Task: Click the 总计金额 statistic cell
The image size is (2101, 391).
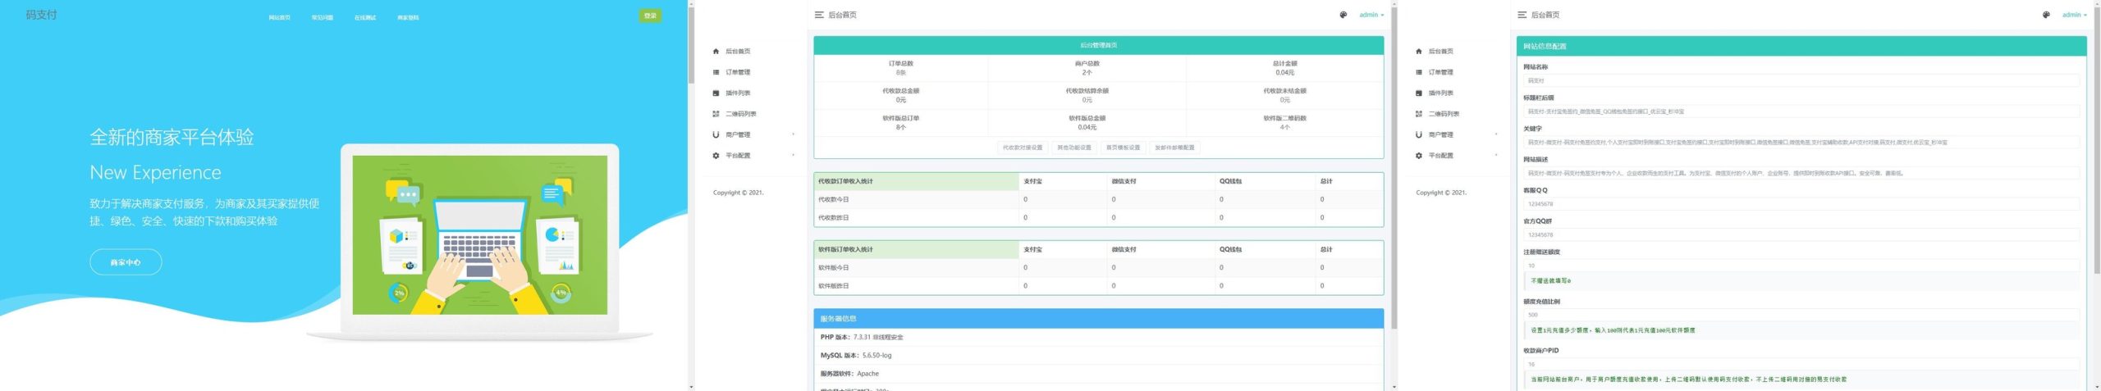Action: click(x=1284, y=68)
